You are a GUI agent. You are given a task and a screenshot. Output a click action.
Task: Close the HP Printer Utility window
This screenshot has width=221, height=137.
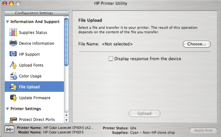[5, 3]
